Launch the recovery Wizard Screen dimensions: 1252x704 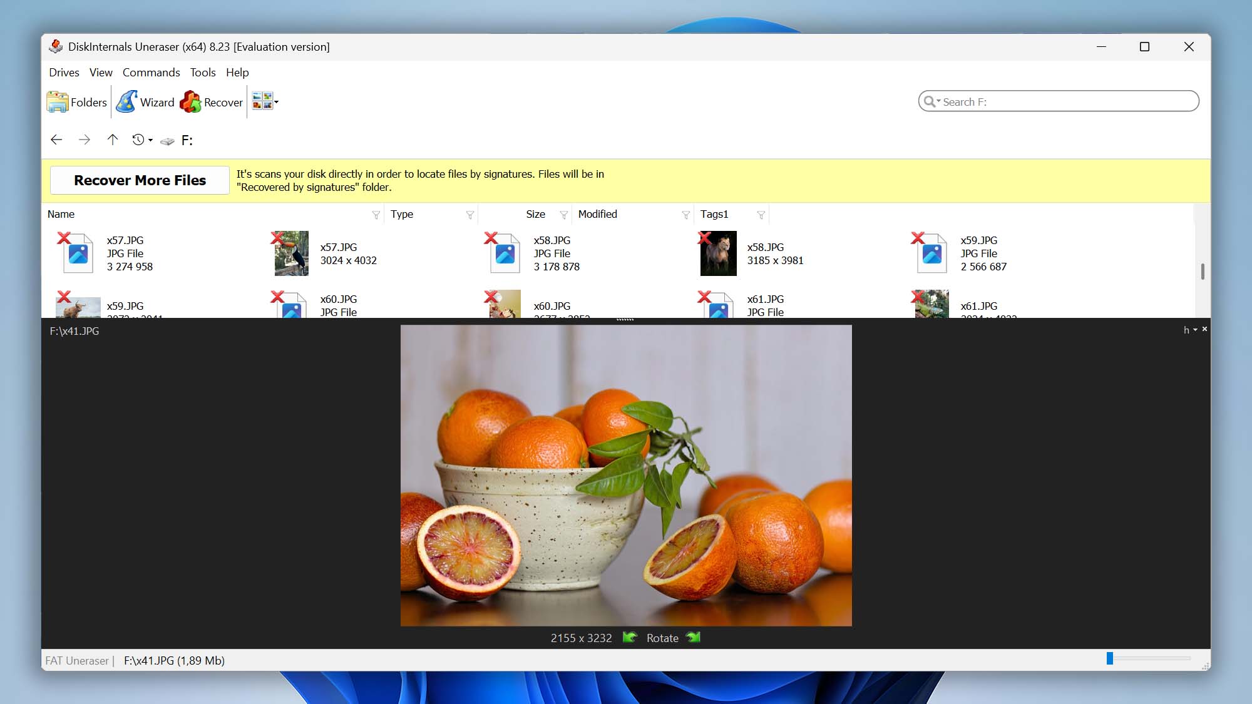pos(127,102)
